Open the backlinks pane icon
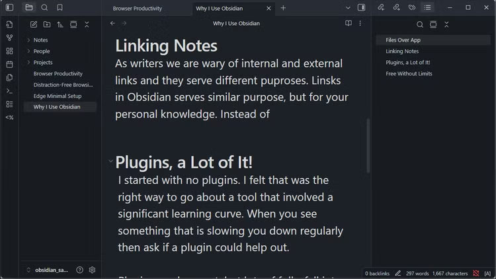This screenshot has height=279, width=496. coord(381,7)
